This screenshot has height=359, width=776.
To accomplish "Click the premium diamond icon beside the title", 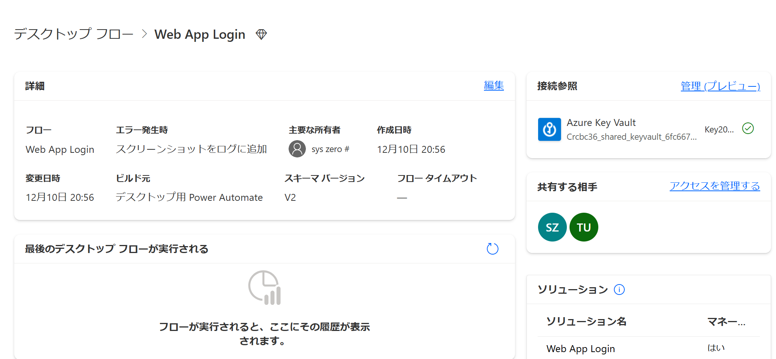I will (x=261, y=35).
